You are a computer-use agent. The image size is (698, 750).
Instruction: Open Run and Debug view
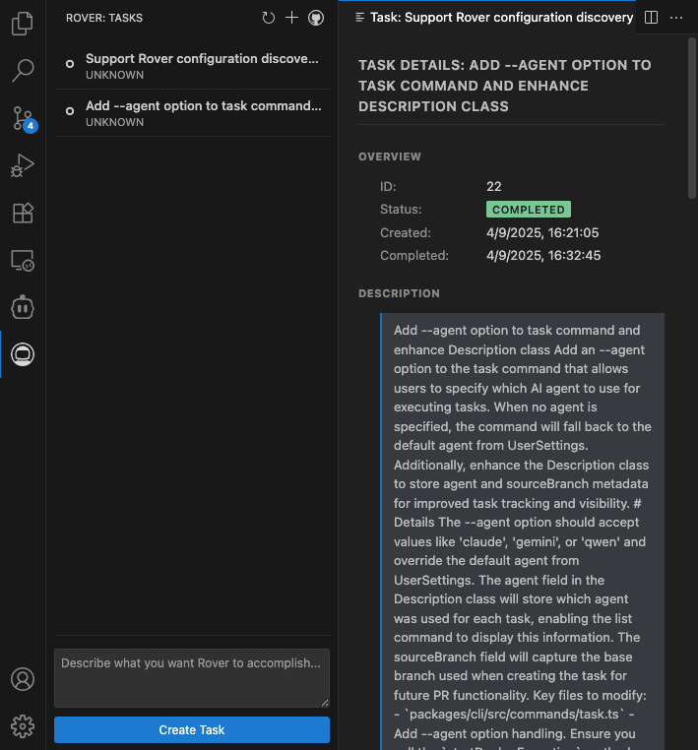pos(23,166)
